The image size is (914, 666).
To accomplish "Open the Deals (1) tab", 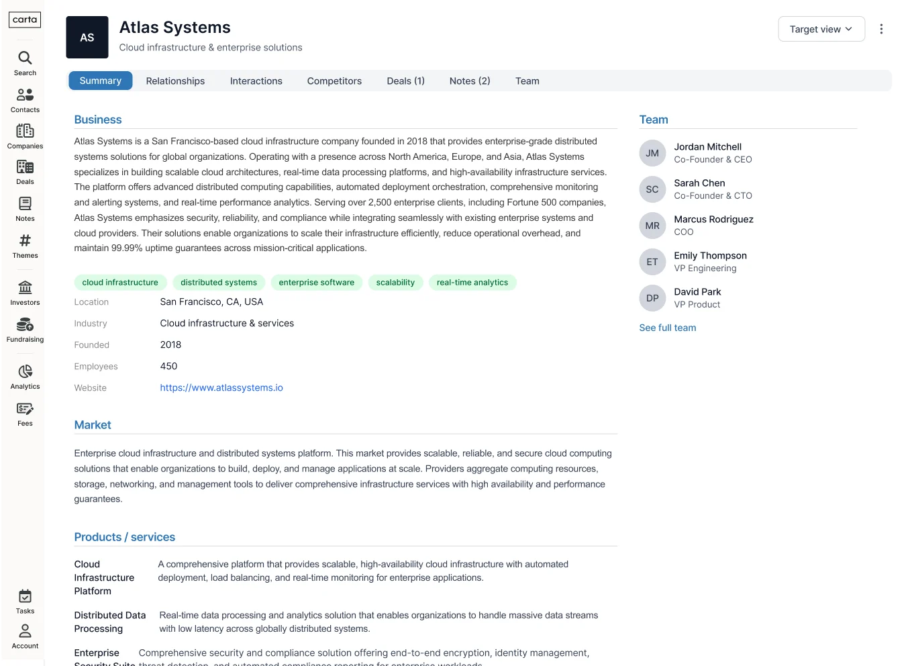I will (406, 81).
